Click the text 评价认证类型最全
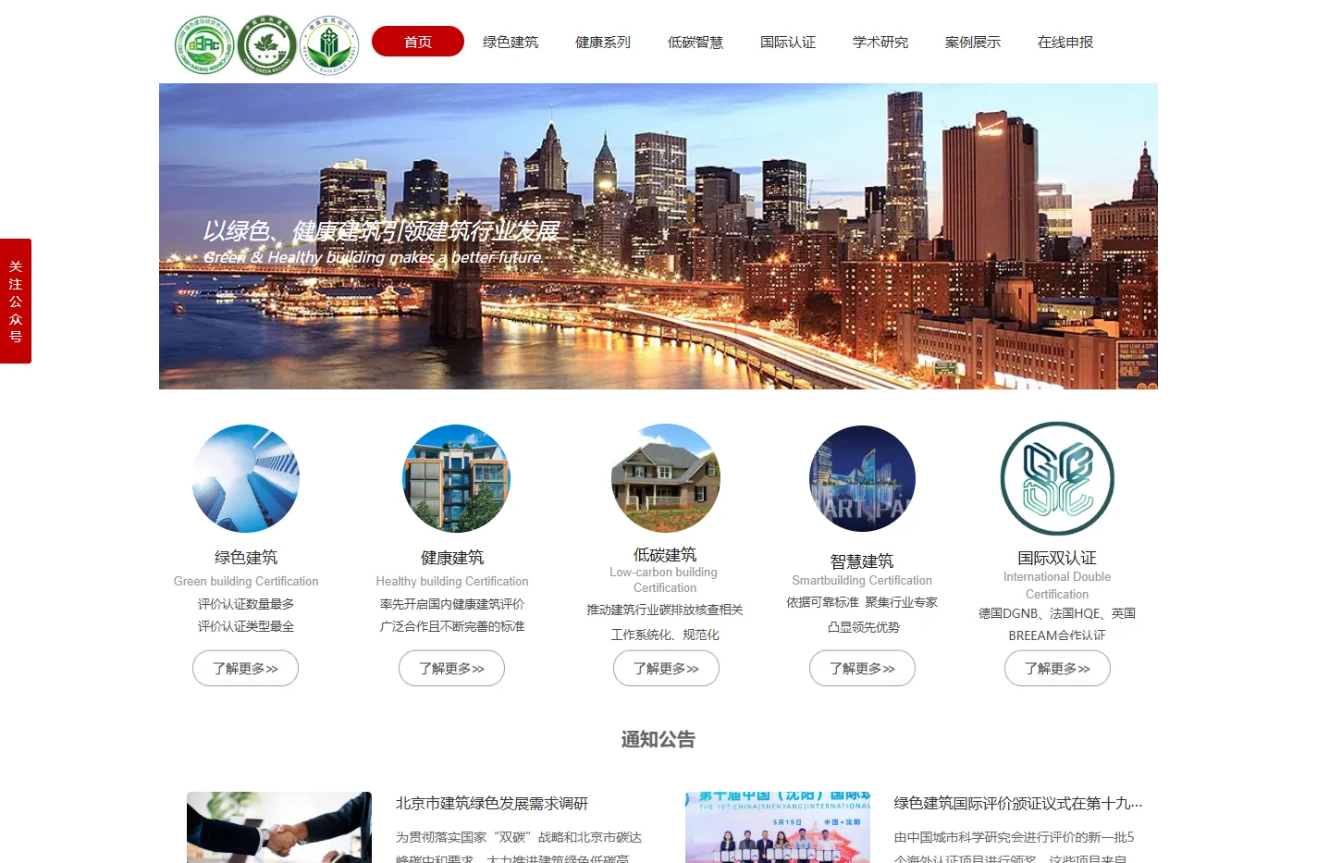 [x=246, y=626]
